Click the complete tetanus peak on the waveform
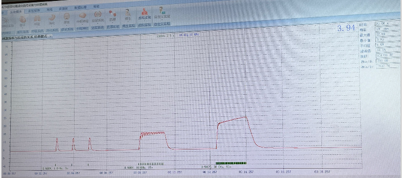The height and width of the screenshot is (178, 402). click(245, 117)
